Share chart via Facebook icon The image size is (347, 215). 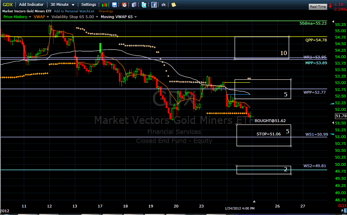pos(154,5)
